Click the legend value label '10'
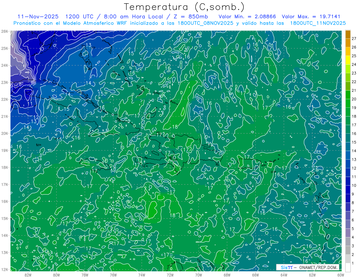Image resolution: width=362 pixels, height=279 pixels. 354,185
